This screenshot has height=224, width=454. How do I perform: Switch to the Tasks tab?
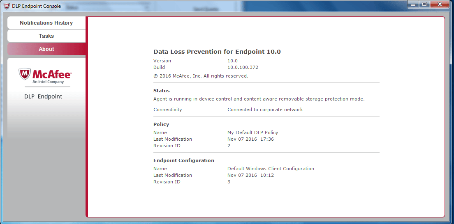[x=46, y=36]
